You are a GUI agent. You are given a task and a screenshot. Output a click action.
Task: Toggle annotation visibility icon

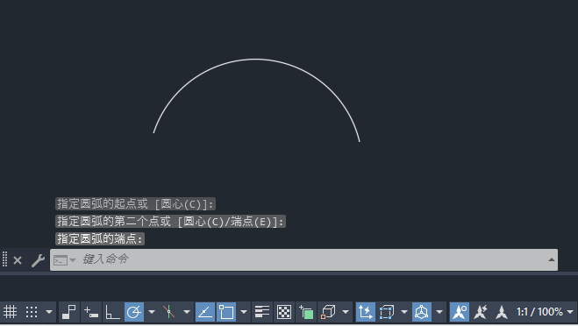[460, 312]
